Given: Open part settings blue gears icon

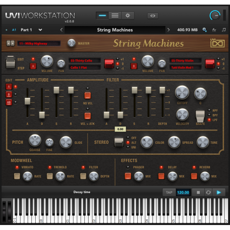Looking at the screenshot, I should 204,30.
